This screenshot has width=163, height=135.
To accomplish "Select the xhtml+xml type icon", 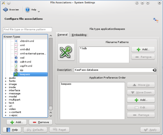I will point(16,41).
